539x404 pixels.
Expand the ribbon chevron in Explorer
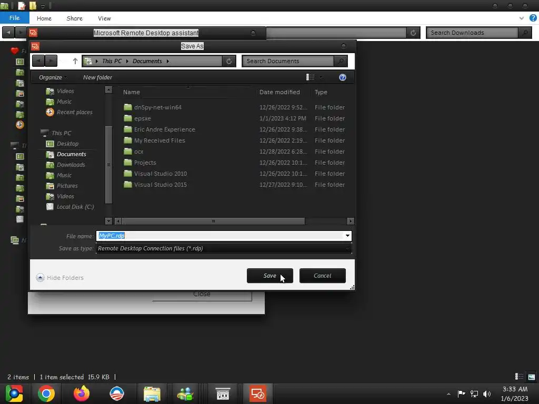click(x=522, y=18)
